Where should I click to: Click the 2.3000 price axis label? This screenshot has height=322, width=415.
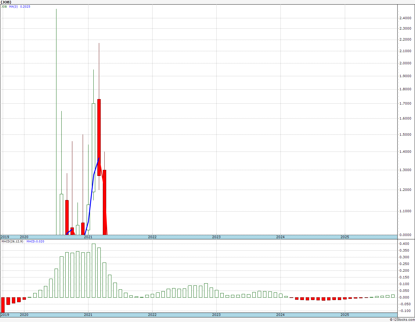click(405, 29)
